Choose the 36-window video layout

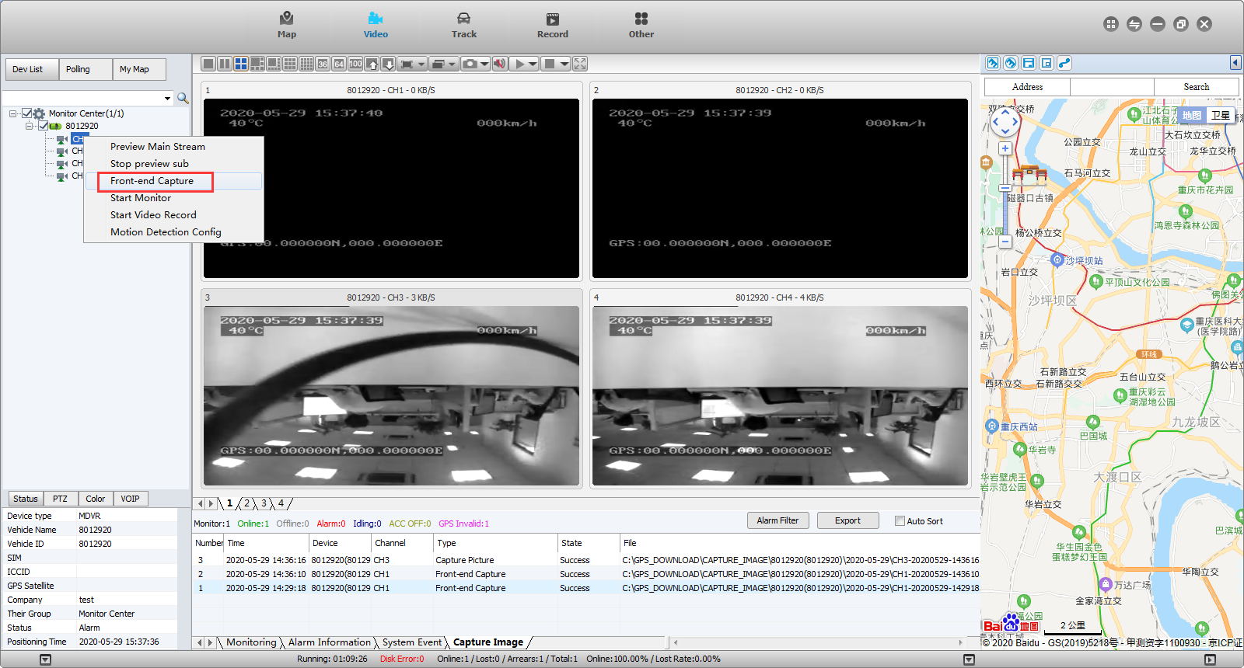(323, 64)
